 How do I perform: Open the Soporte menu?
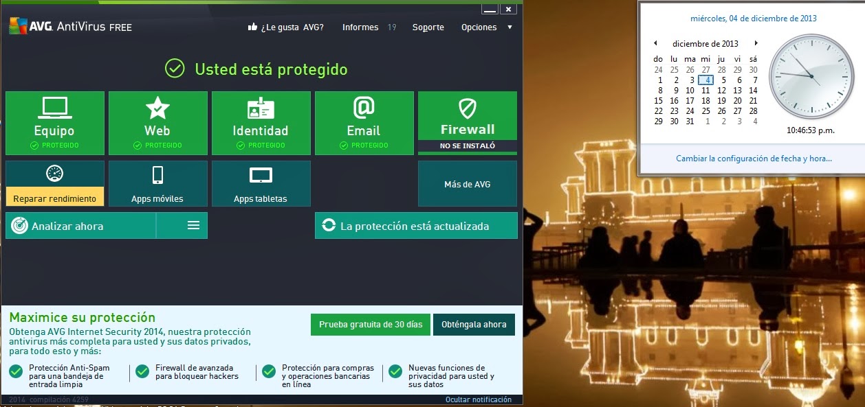point(428,27)
